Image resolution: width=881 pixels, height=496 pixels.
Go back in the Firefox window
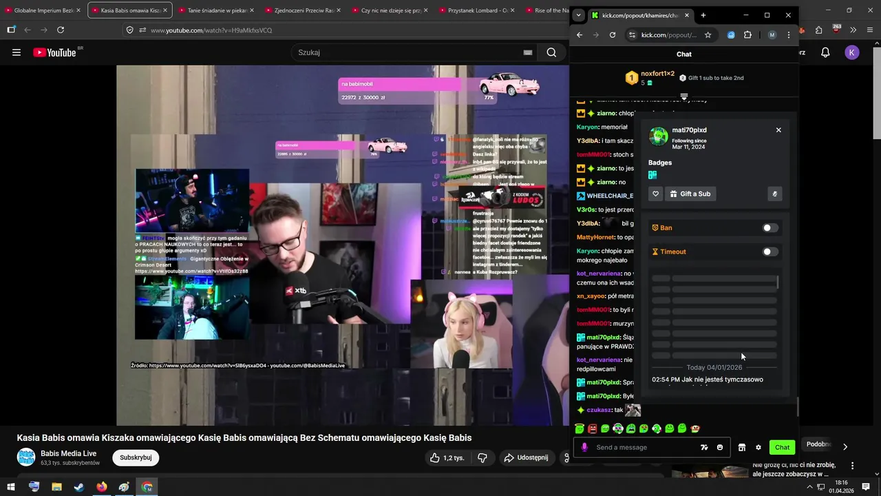tap(28, 30)
